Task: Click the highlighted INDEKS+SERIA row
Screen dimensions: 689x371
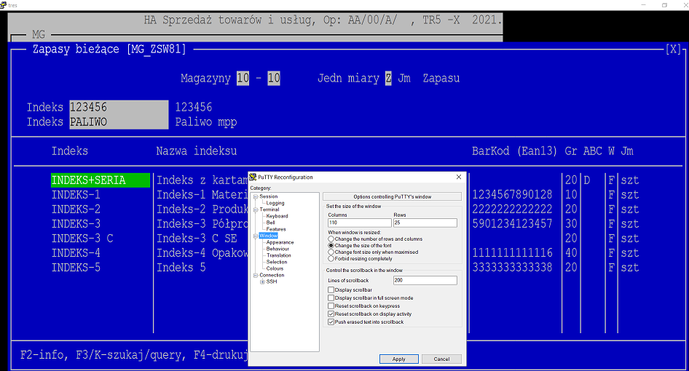Action: [x=101, y=180]
